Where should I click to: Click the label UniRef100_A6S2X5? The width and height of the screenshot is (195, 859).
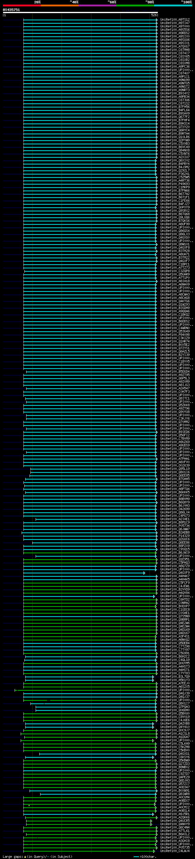(175, 686)
